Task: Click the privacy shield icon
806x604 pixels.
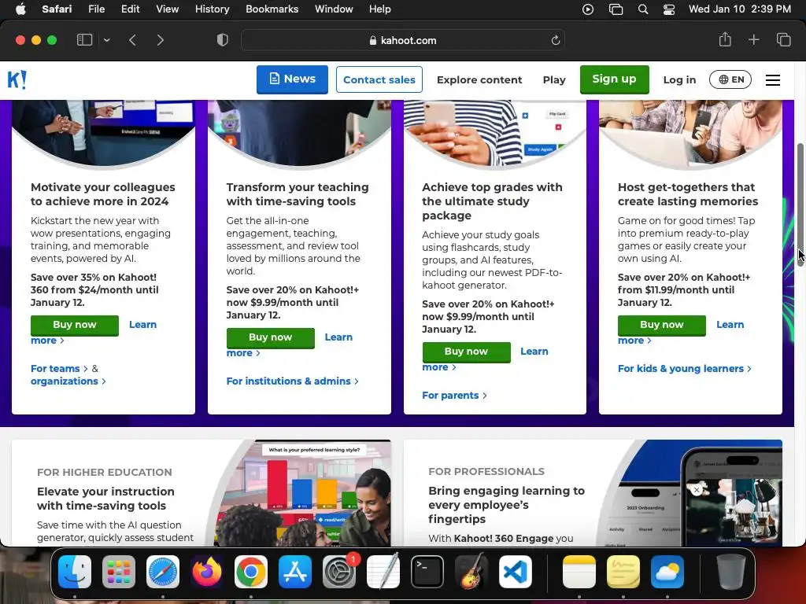Action: [222, 40]
